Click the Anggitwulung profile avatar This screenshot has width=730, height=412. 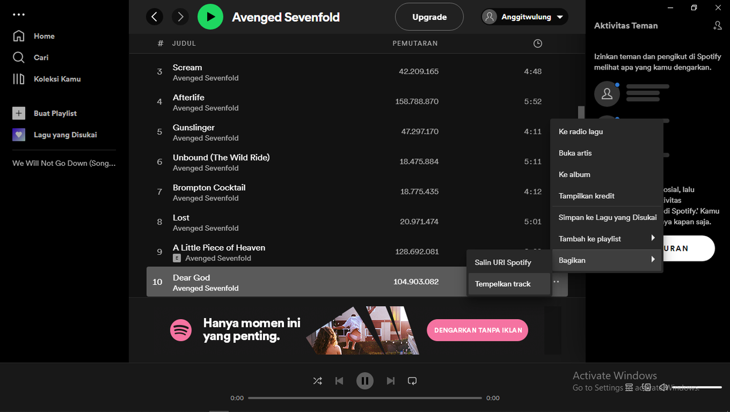click(490, 17)
